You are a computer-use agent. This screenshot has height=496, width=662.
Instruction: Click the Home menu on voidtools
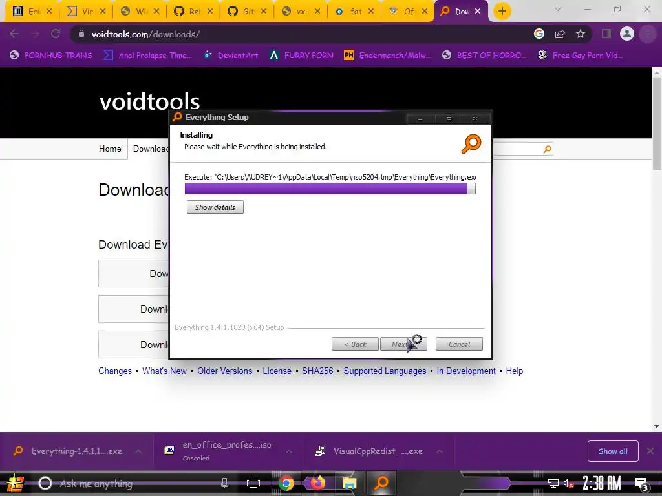coord(110,149)
